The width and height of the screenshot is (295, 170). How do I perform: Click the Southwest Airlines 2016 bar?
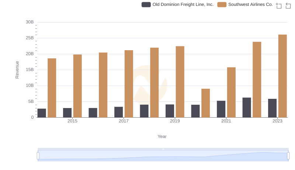click(103, 85)
